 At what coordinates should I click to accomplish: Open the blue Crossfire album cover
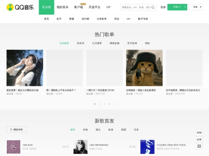point(147,147)
